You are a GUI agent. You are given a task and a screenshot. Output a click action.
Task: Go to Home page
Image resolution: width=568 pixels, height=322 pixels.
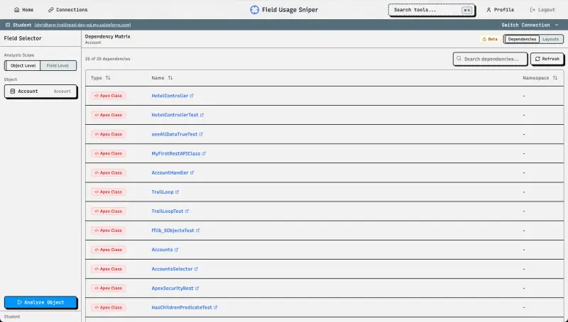click(x=23, y=10)
